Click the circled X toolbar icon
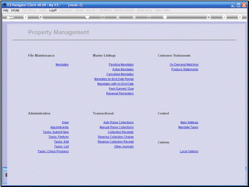This screenshot has height=187, width=249. point(240,17)
